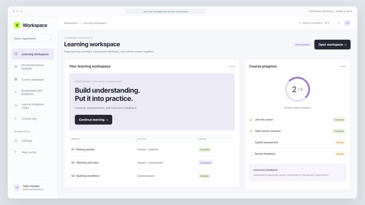The height and width of the screenshot is (205, 365).
Task: Click the STATUS column header
Action: pos(202,139)
